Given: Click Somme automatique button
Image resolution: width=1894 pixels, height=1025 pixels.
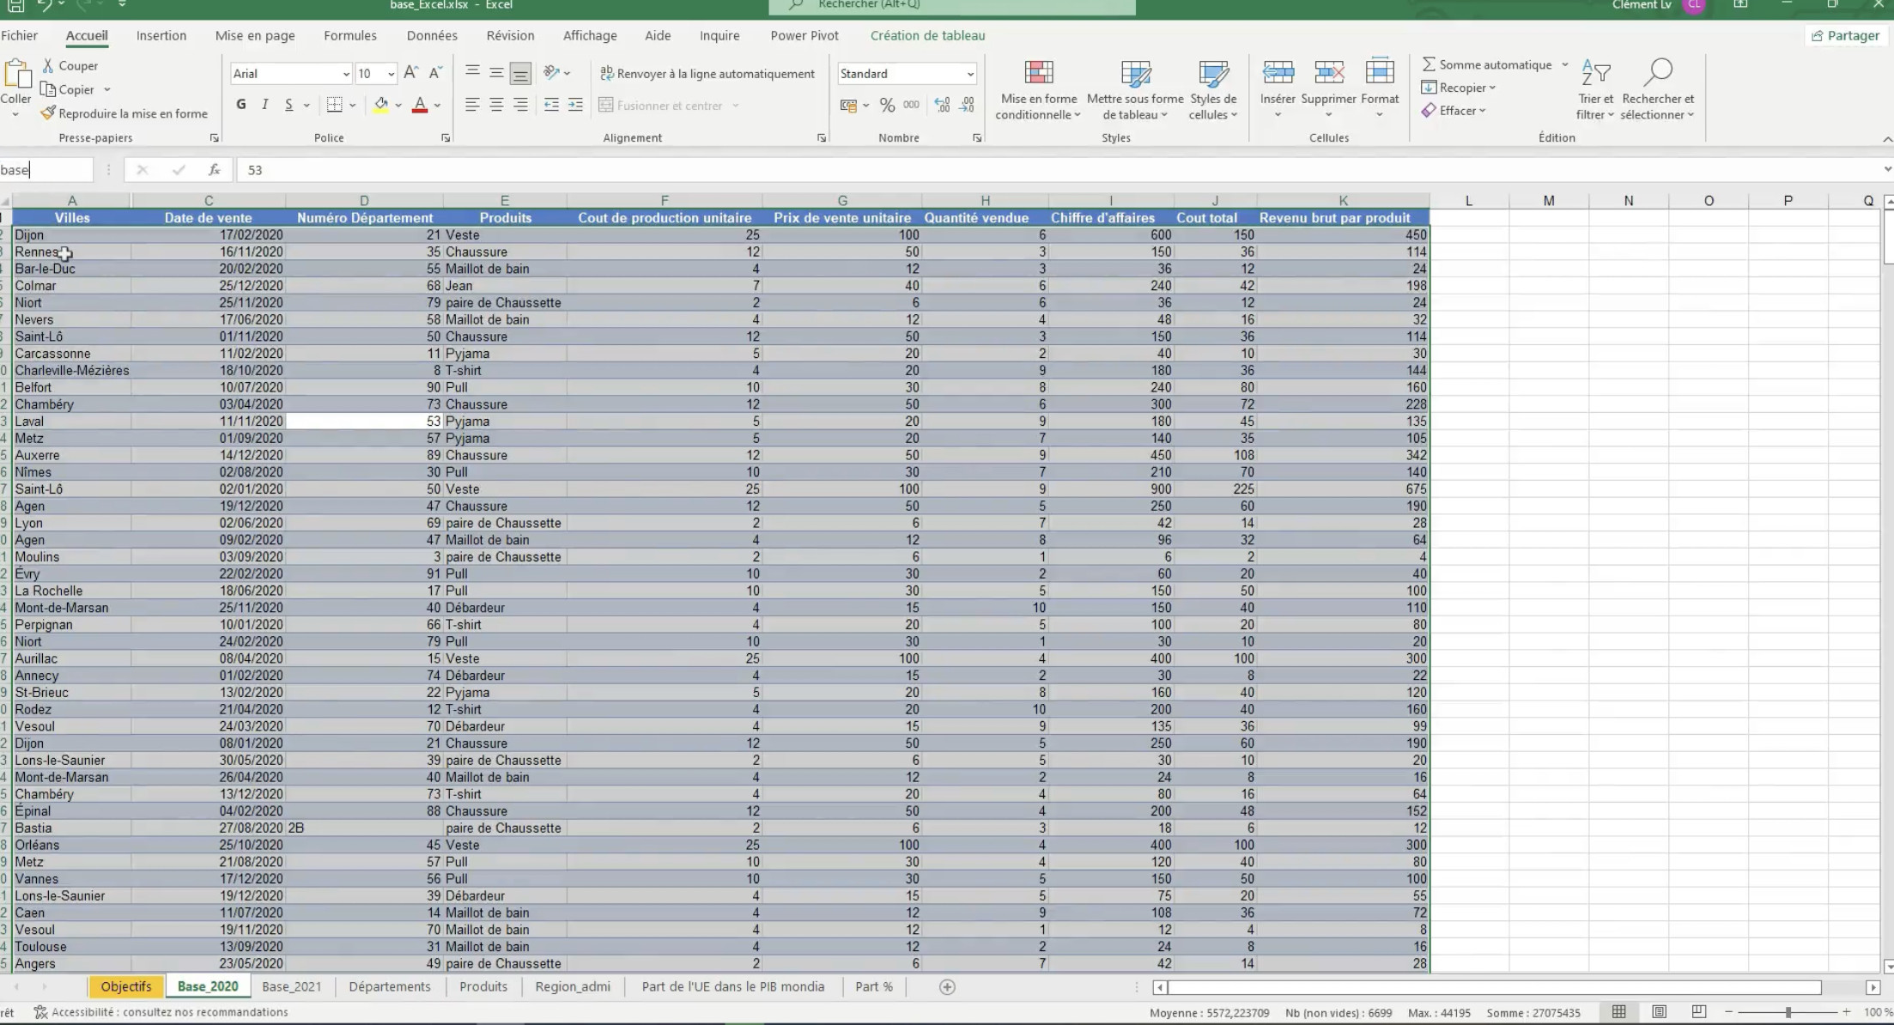Looking at the screenshot, I should pyautogui.click(x=1486, y=64).
